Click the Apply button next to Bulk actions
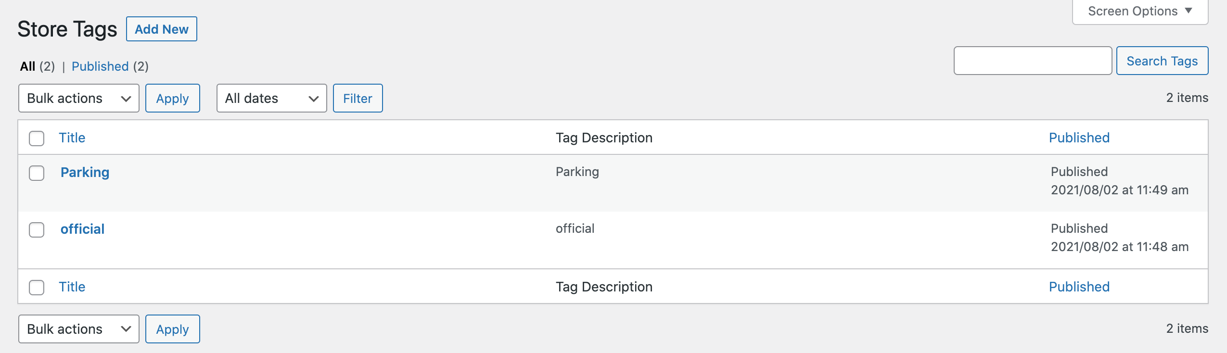1227x353 pixels. point(173,98)
